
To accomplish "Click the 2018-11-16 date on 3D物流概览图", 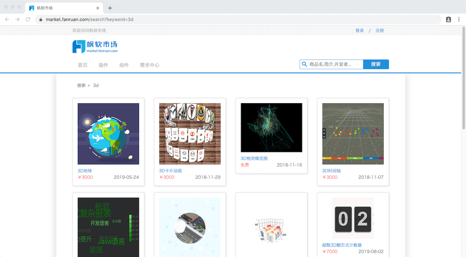I will (x=289, y=165).
